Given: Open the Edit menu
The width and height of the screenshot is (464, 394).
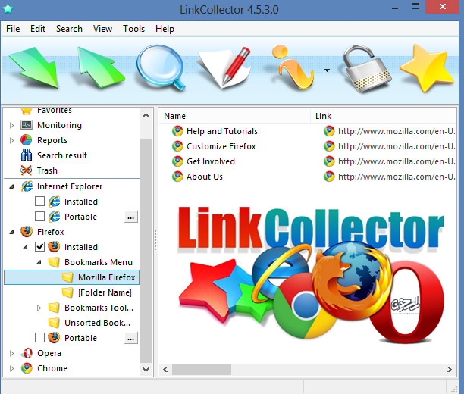Looking at the screenshot, I should (38, 29).
